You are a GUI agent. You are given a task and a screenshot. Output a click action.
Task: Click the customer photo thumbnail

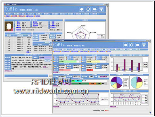click(9, 26)
